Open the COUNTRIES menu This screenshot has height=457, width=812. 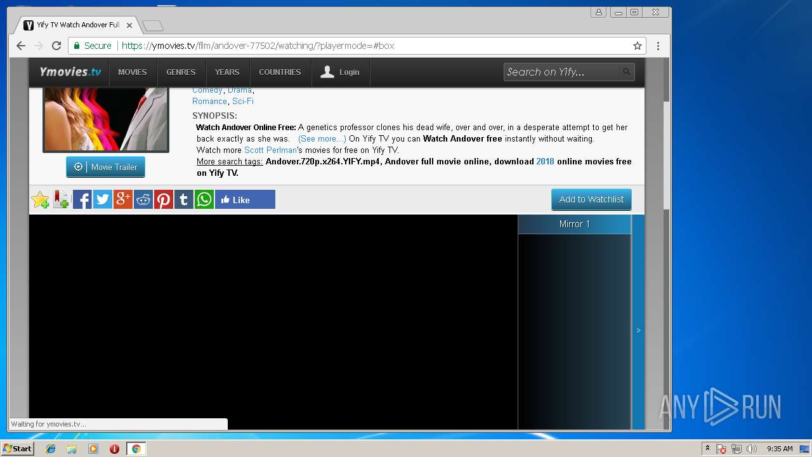point(280,72)
